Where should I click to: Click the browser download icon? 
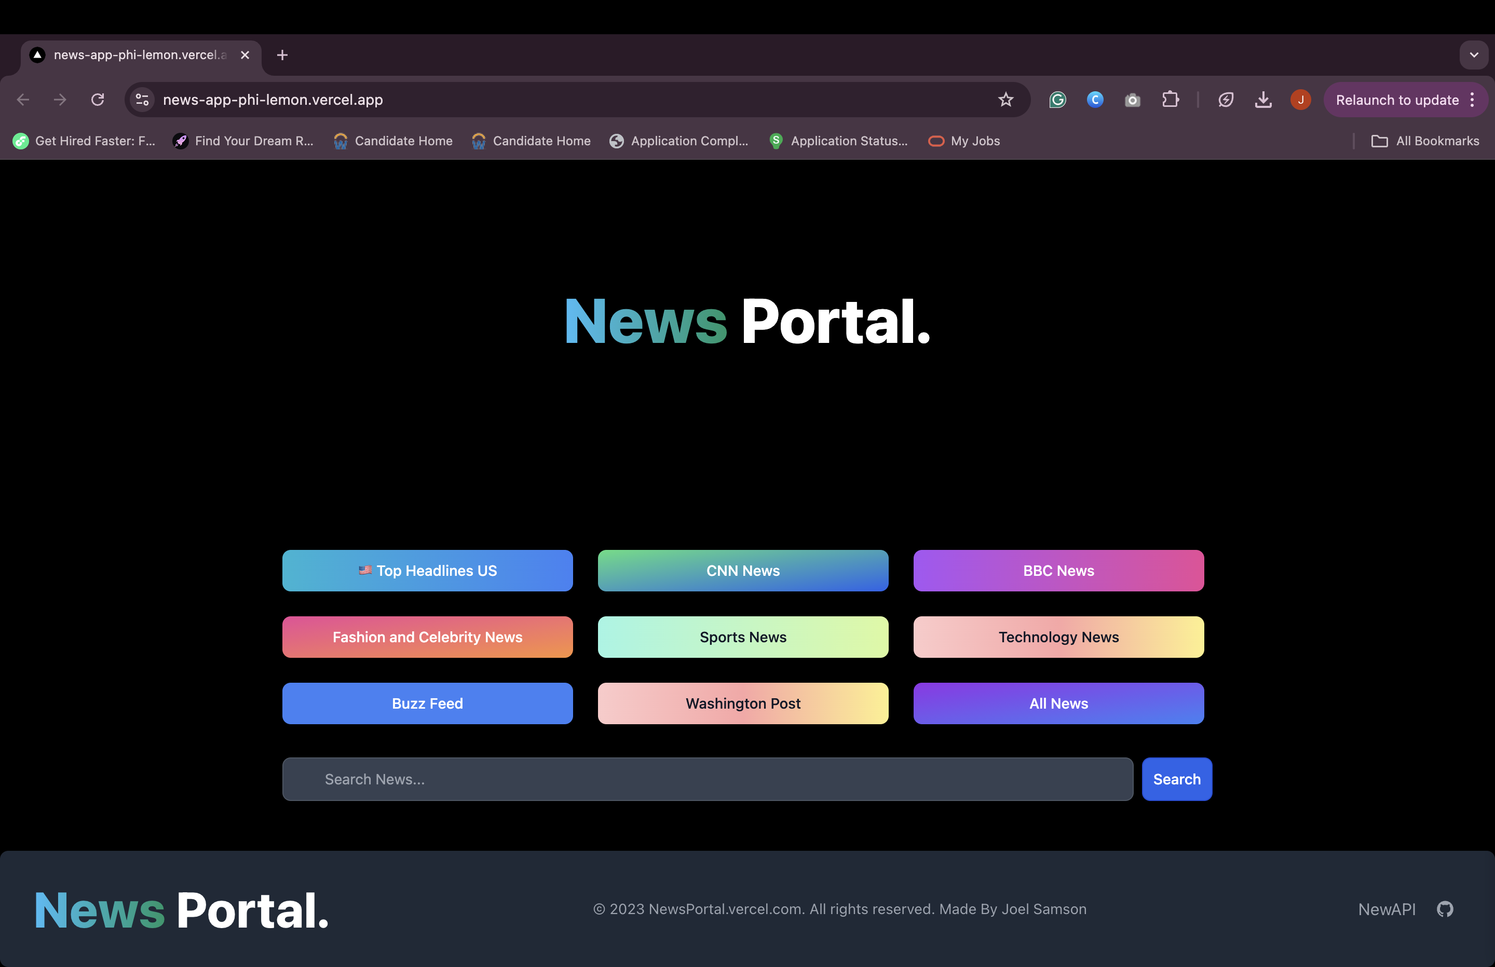tap(1263, 99)
